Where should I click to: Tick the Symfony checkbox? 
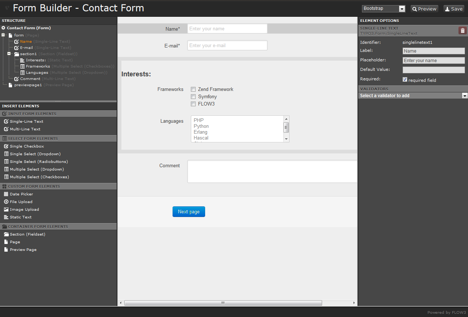pos(193,97)
